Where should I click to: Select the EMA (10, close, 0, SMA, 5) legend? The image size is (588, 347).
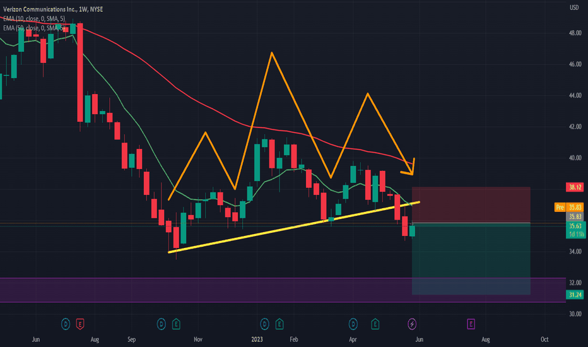(33, 18)
